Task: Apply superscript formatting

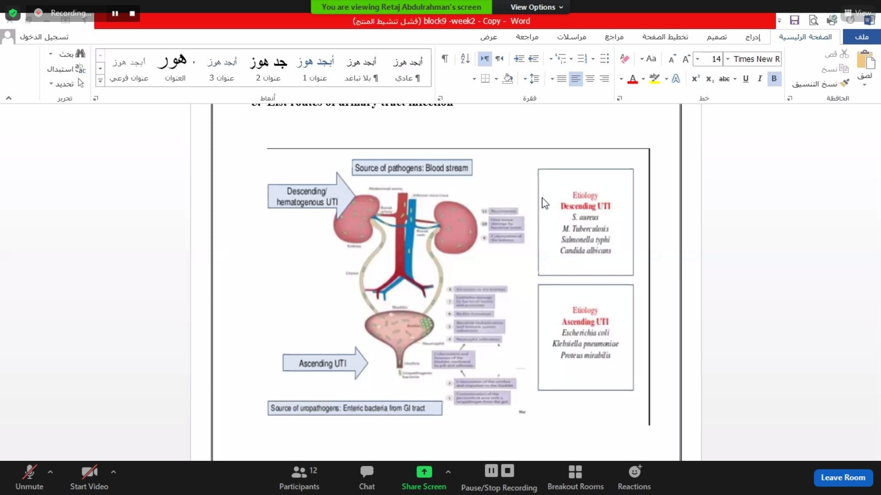Action: pyautogui.click(x=695, y=79)
